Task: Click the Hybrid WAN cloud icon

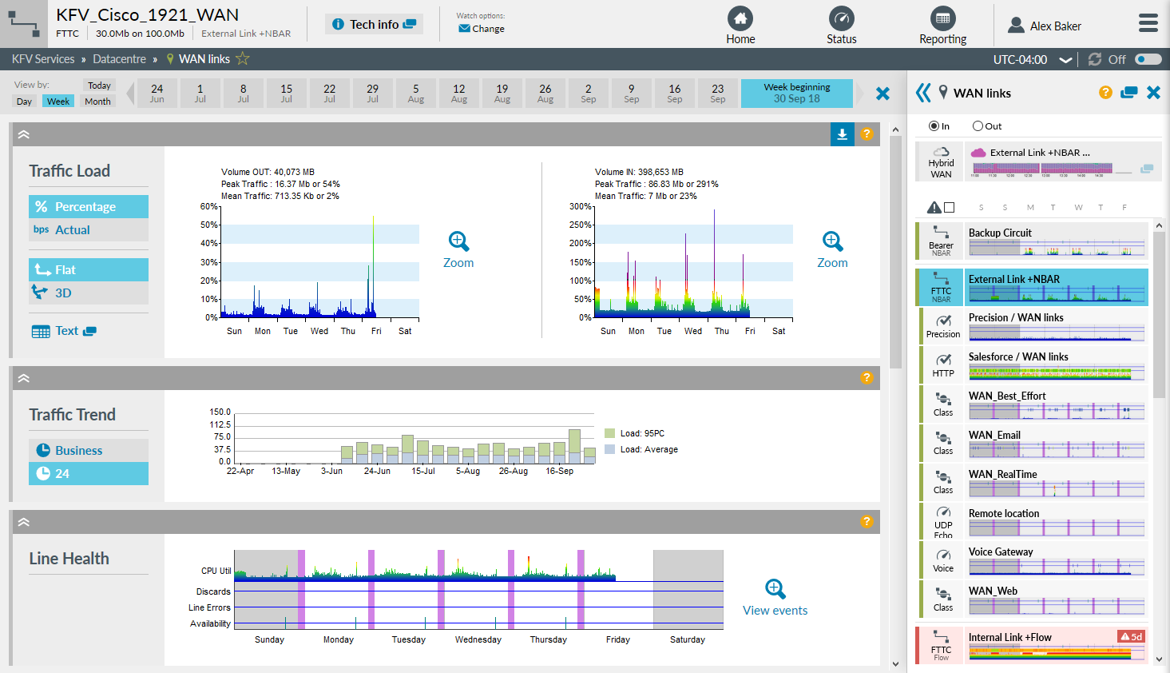Action: (x=942, y=152)
